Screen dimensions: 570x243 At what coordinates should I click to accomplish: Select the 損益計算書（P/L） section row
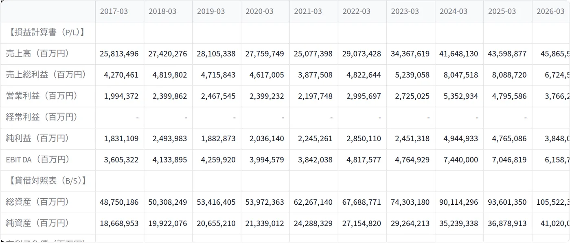[x=285, y=33]
